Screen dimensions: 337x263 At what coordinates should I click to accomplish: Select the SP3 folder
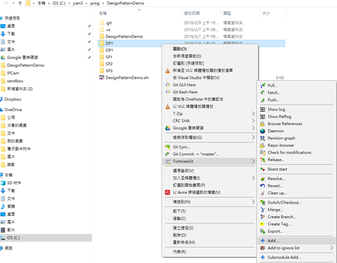pos(106,71)
